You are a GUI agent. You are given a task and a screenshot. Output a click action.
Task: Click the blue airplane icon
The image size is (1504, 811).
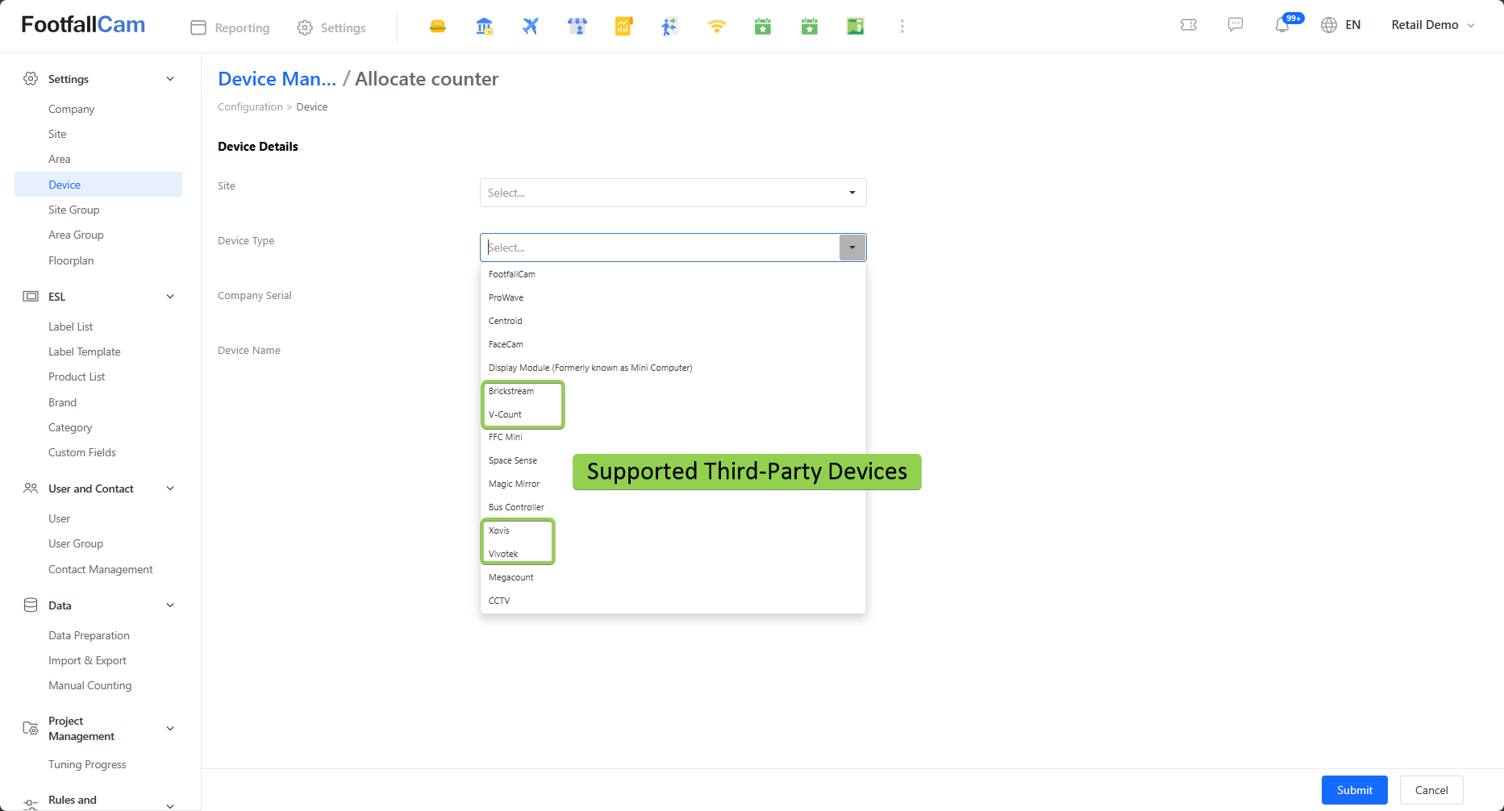[x=531, y=27]
